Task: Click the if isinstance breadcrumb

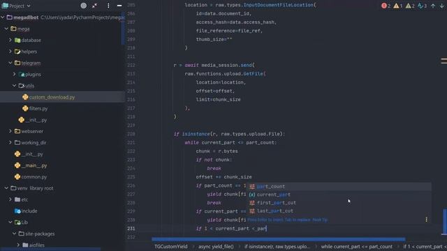Action: click(277, 246)
